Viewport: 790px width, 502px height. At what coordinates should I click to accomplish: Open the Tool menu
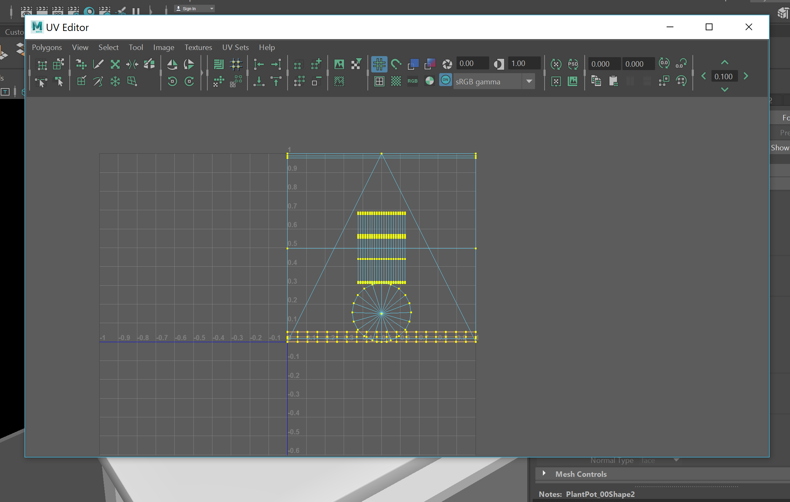click(136, 47)
